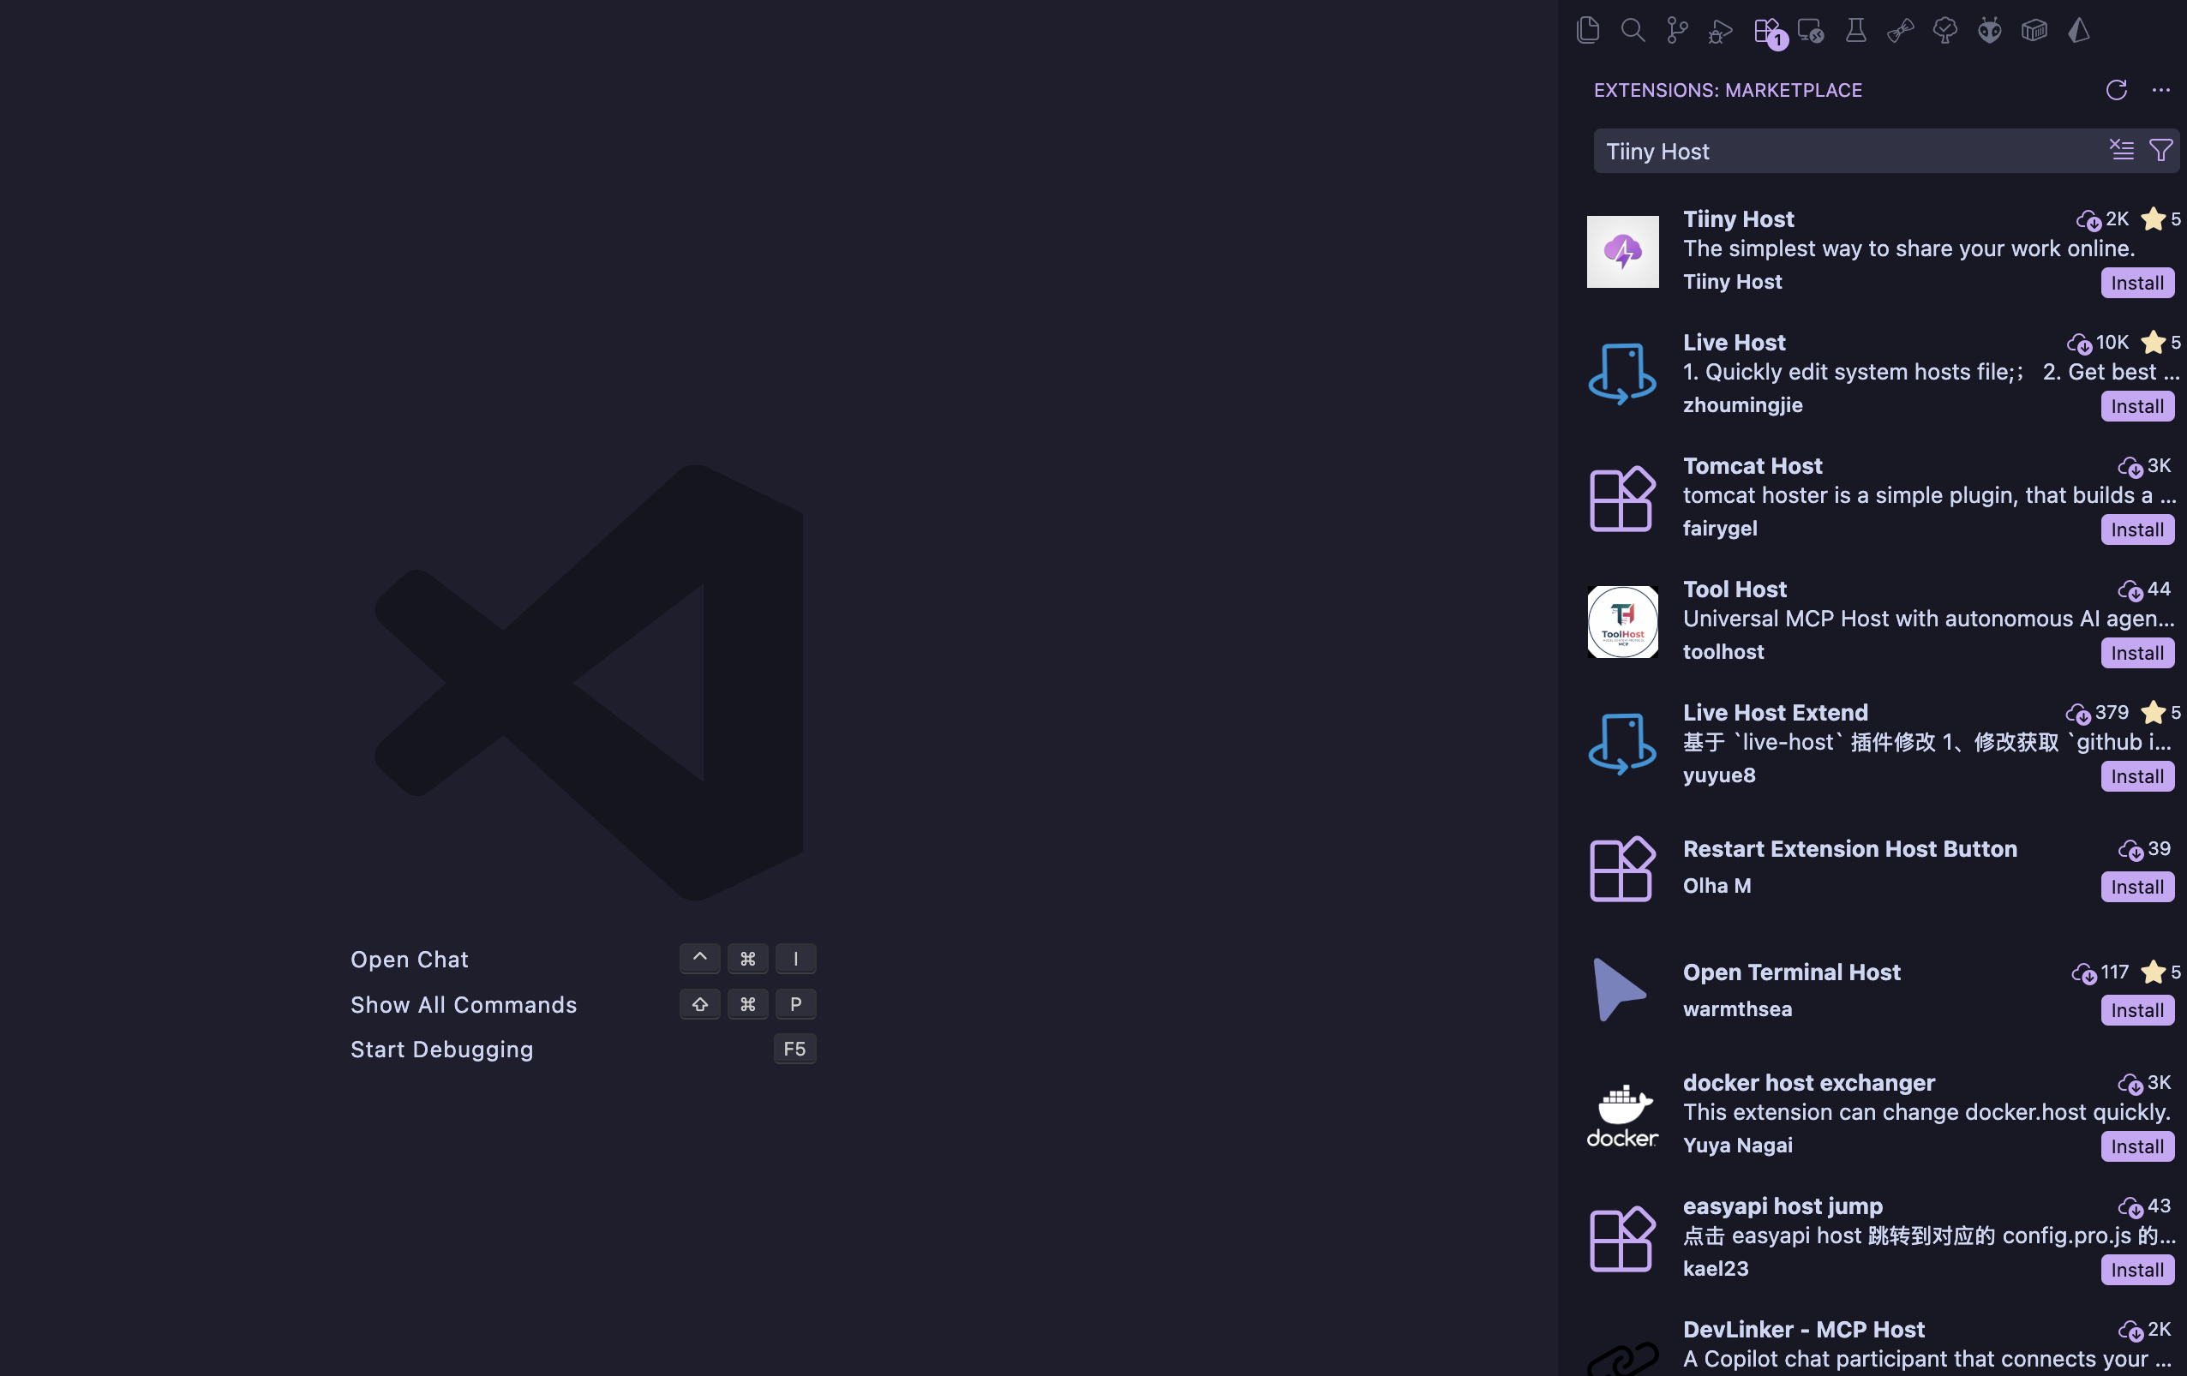Image resolution: width=2187 pixels, height=1376 pixels.
Task: Open Views and More Actions menu
Action: coord(2160,90)
